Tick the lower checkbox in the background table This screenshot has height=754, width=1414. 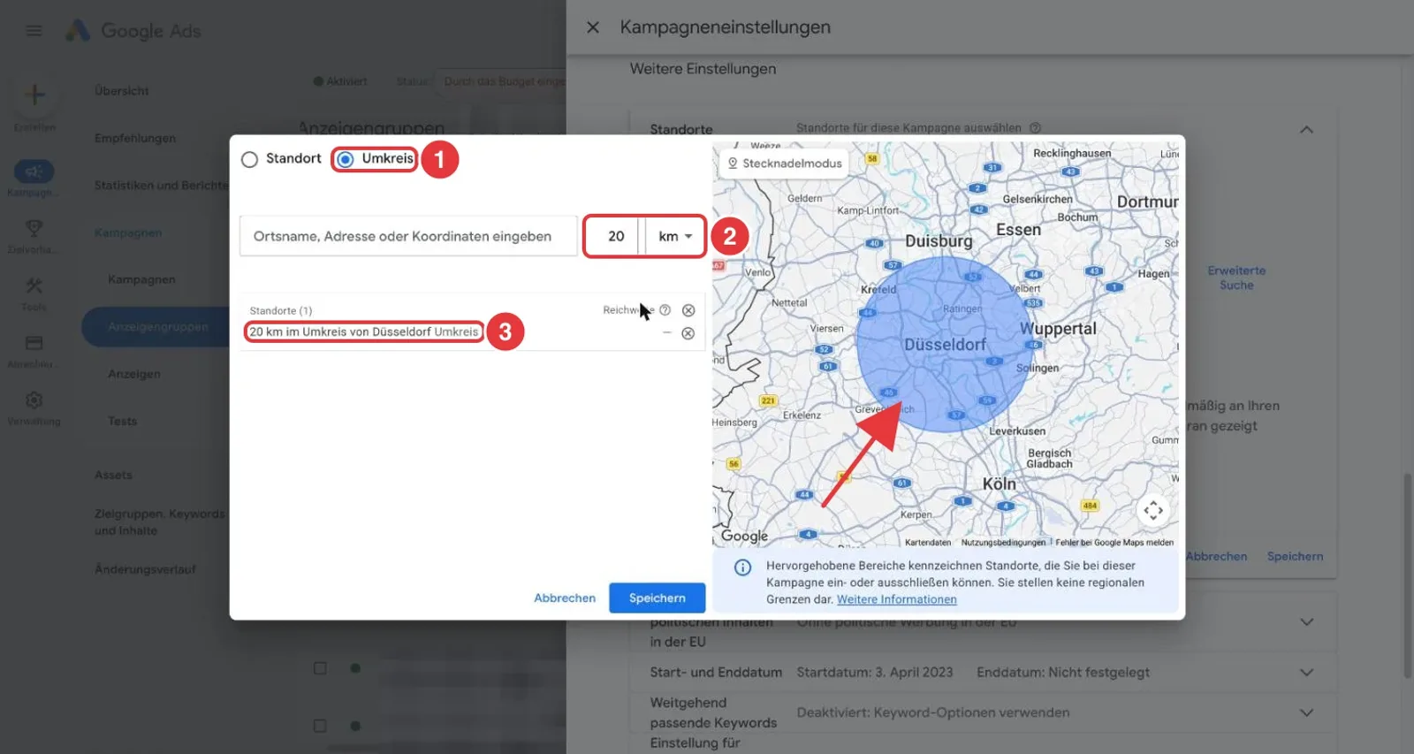320,726
